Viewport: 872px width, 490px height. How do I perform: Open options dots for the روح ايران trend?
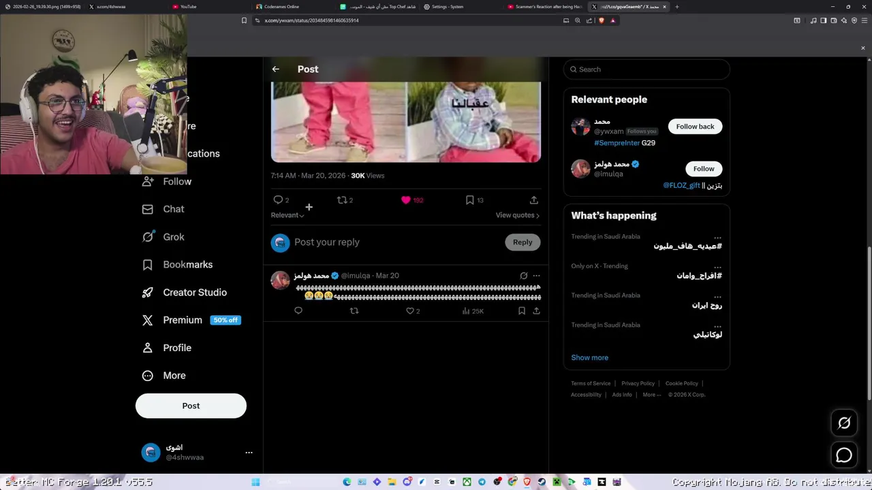tap(717, 297)
